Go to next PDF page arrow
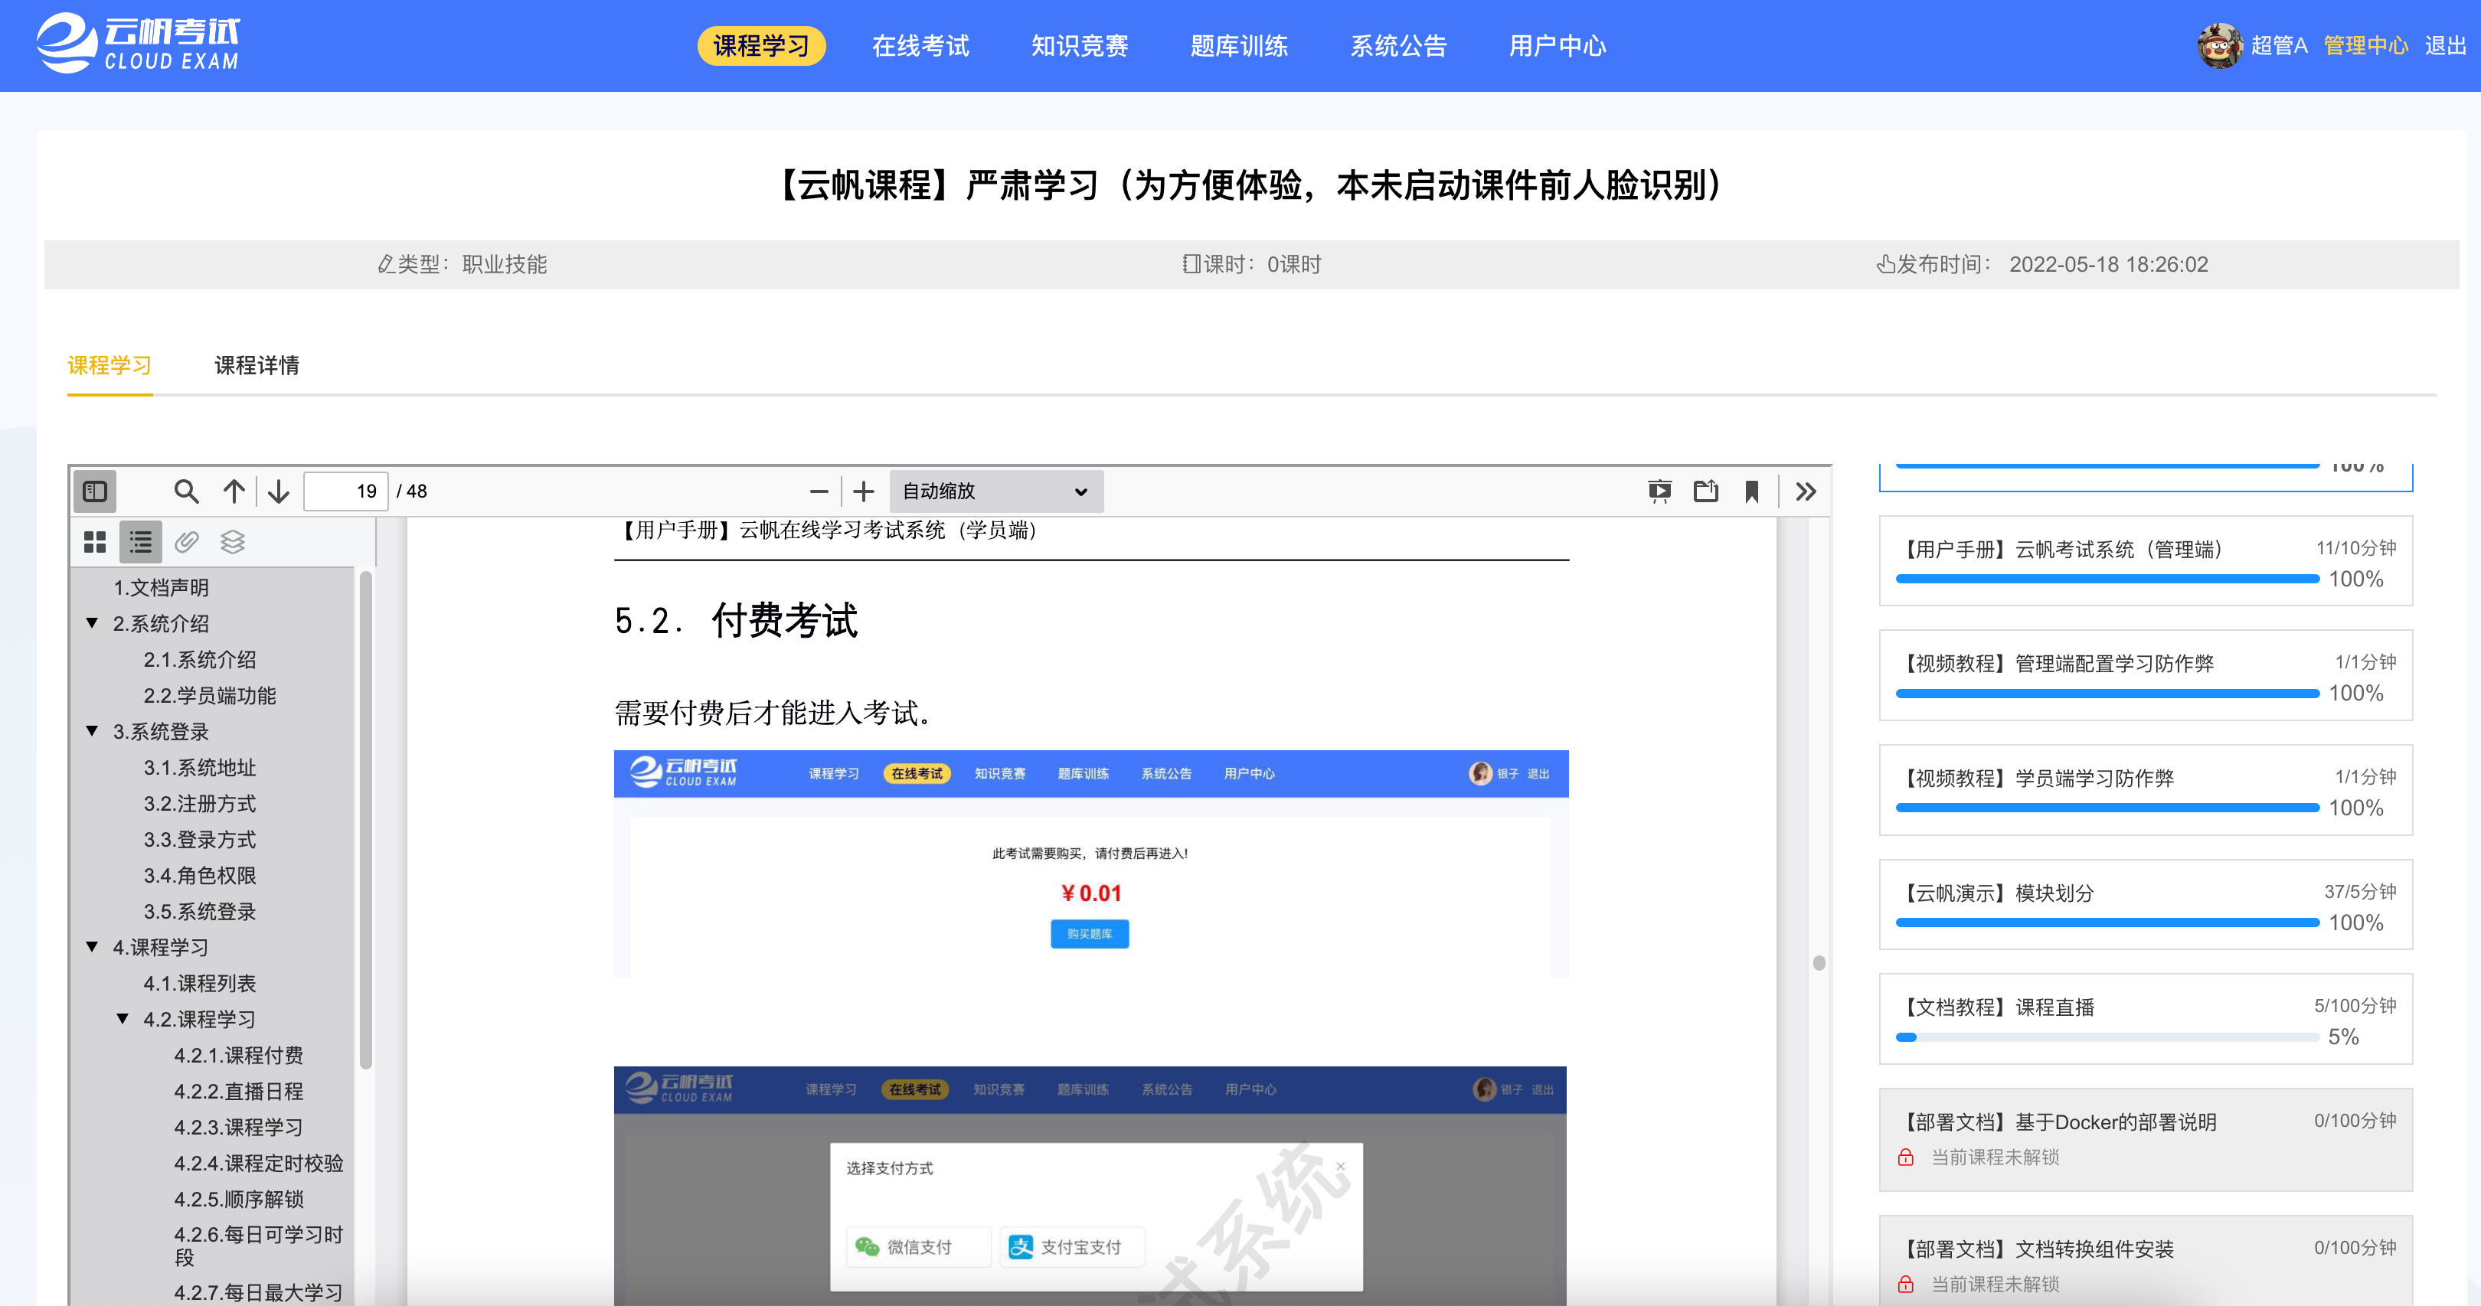 pyautogui.click(x=278, y=491)
